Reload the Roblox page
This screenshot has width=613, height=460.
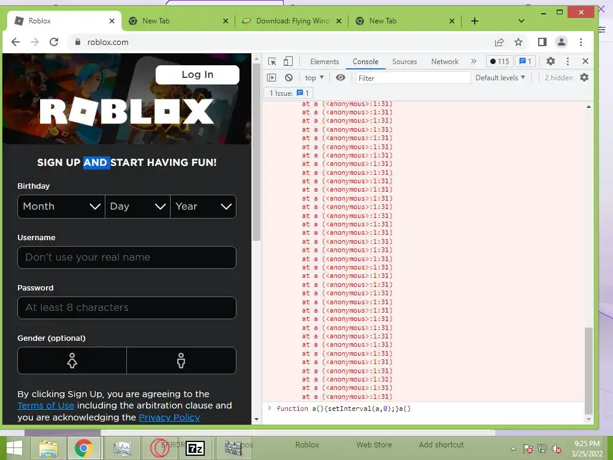(x=53, y=42)
